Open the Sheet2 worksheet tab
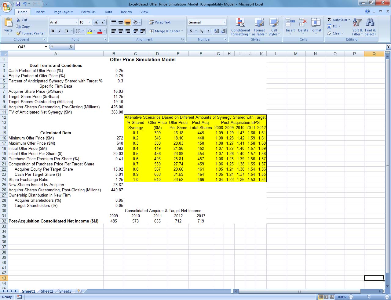Screen dimensions: 391x300 click(x=47, y=291)
